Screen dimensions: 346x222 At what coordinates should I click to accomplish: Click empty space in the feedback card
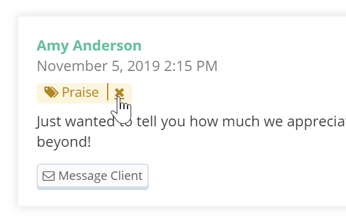243,176
